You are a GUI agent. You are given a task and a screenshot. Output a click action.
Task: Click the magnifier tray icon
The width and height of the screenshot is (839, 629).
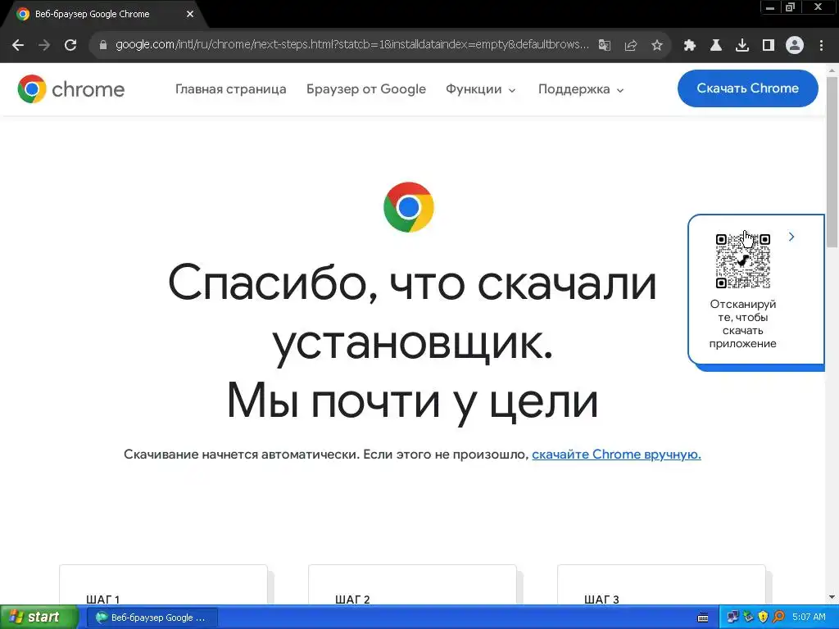click(778, 618)
